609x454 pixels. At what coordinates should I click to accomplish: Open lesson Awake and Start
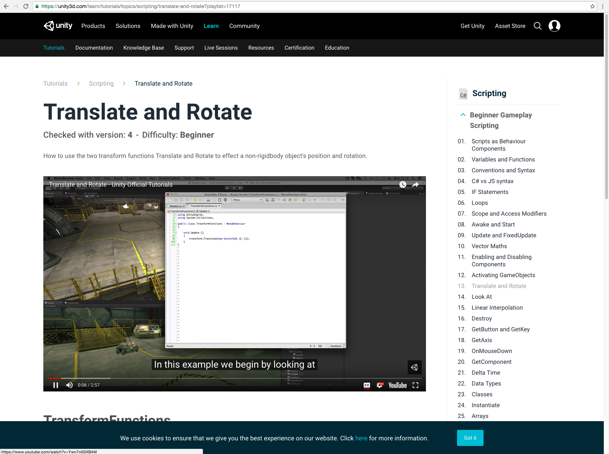[493, 224]
